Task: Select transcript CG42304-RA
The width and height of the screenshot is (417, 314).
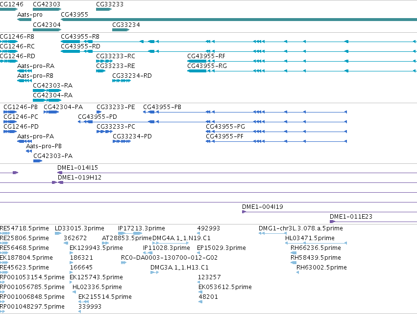Action: (52, 95)
